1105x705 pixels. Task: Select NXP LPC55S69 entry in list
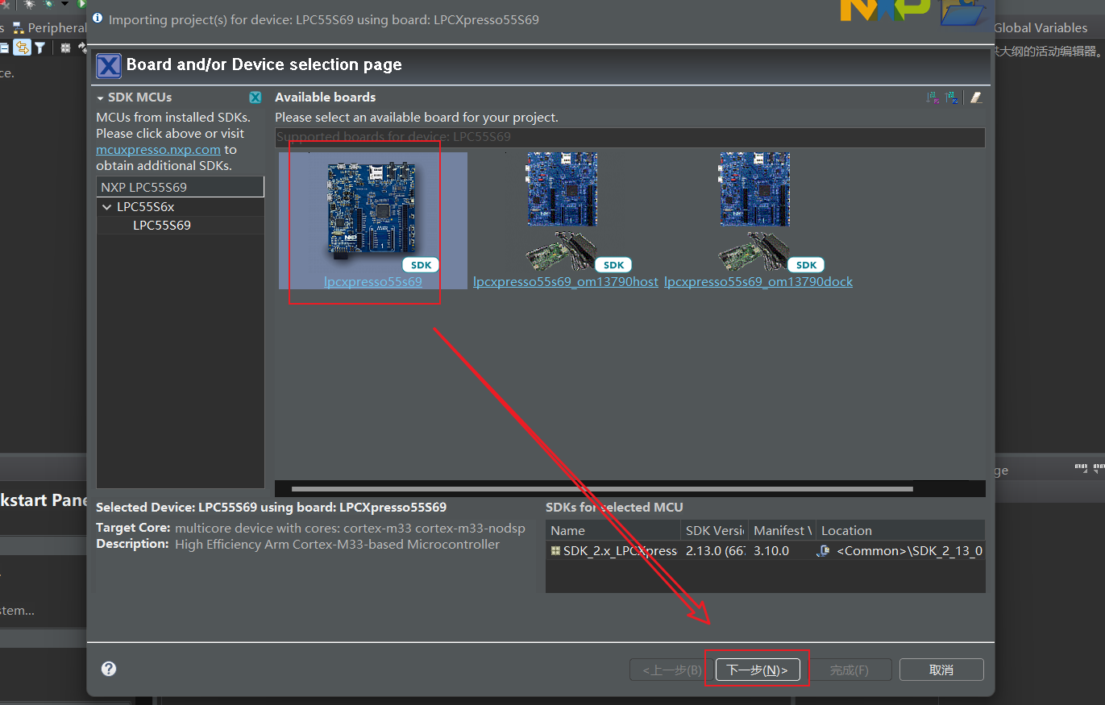[180, 187]
